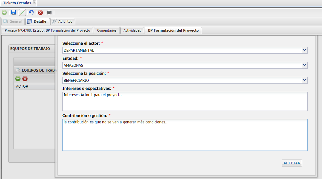Focus the Contribución o gestión text area
The width and height of the screenshot is (322, 179).
[x=185, y=135]
